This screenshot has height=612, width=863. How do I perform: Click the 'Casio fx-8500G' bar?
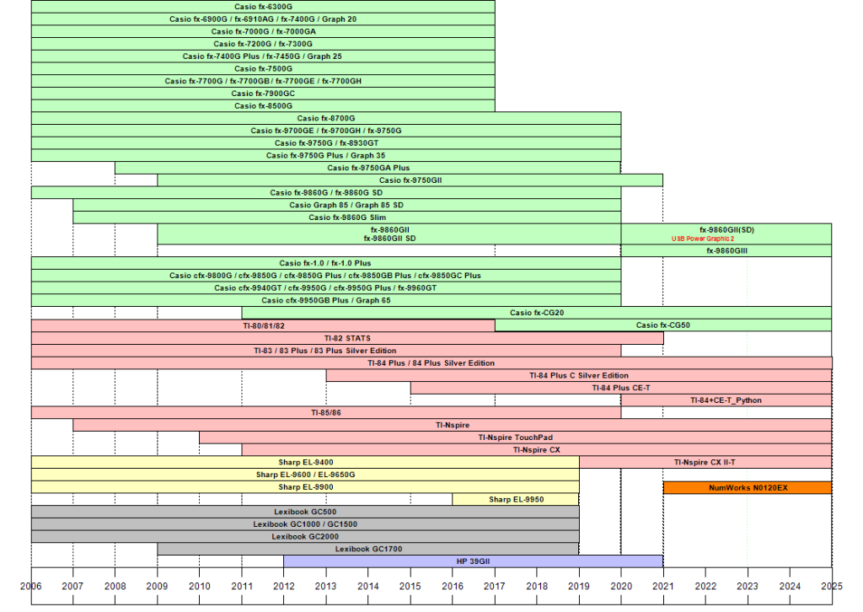263,105
